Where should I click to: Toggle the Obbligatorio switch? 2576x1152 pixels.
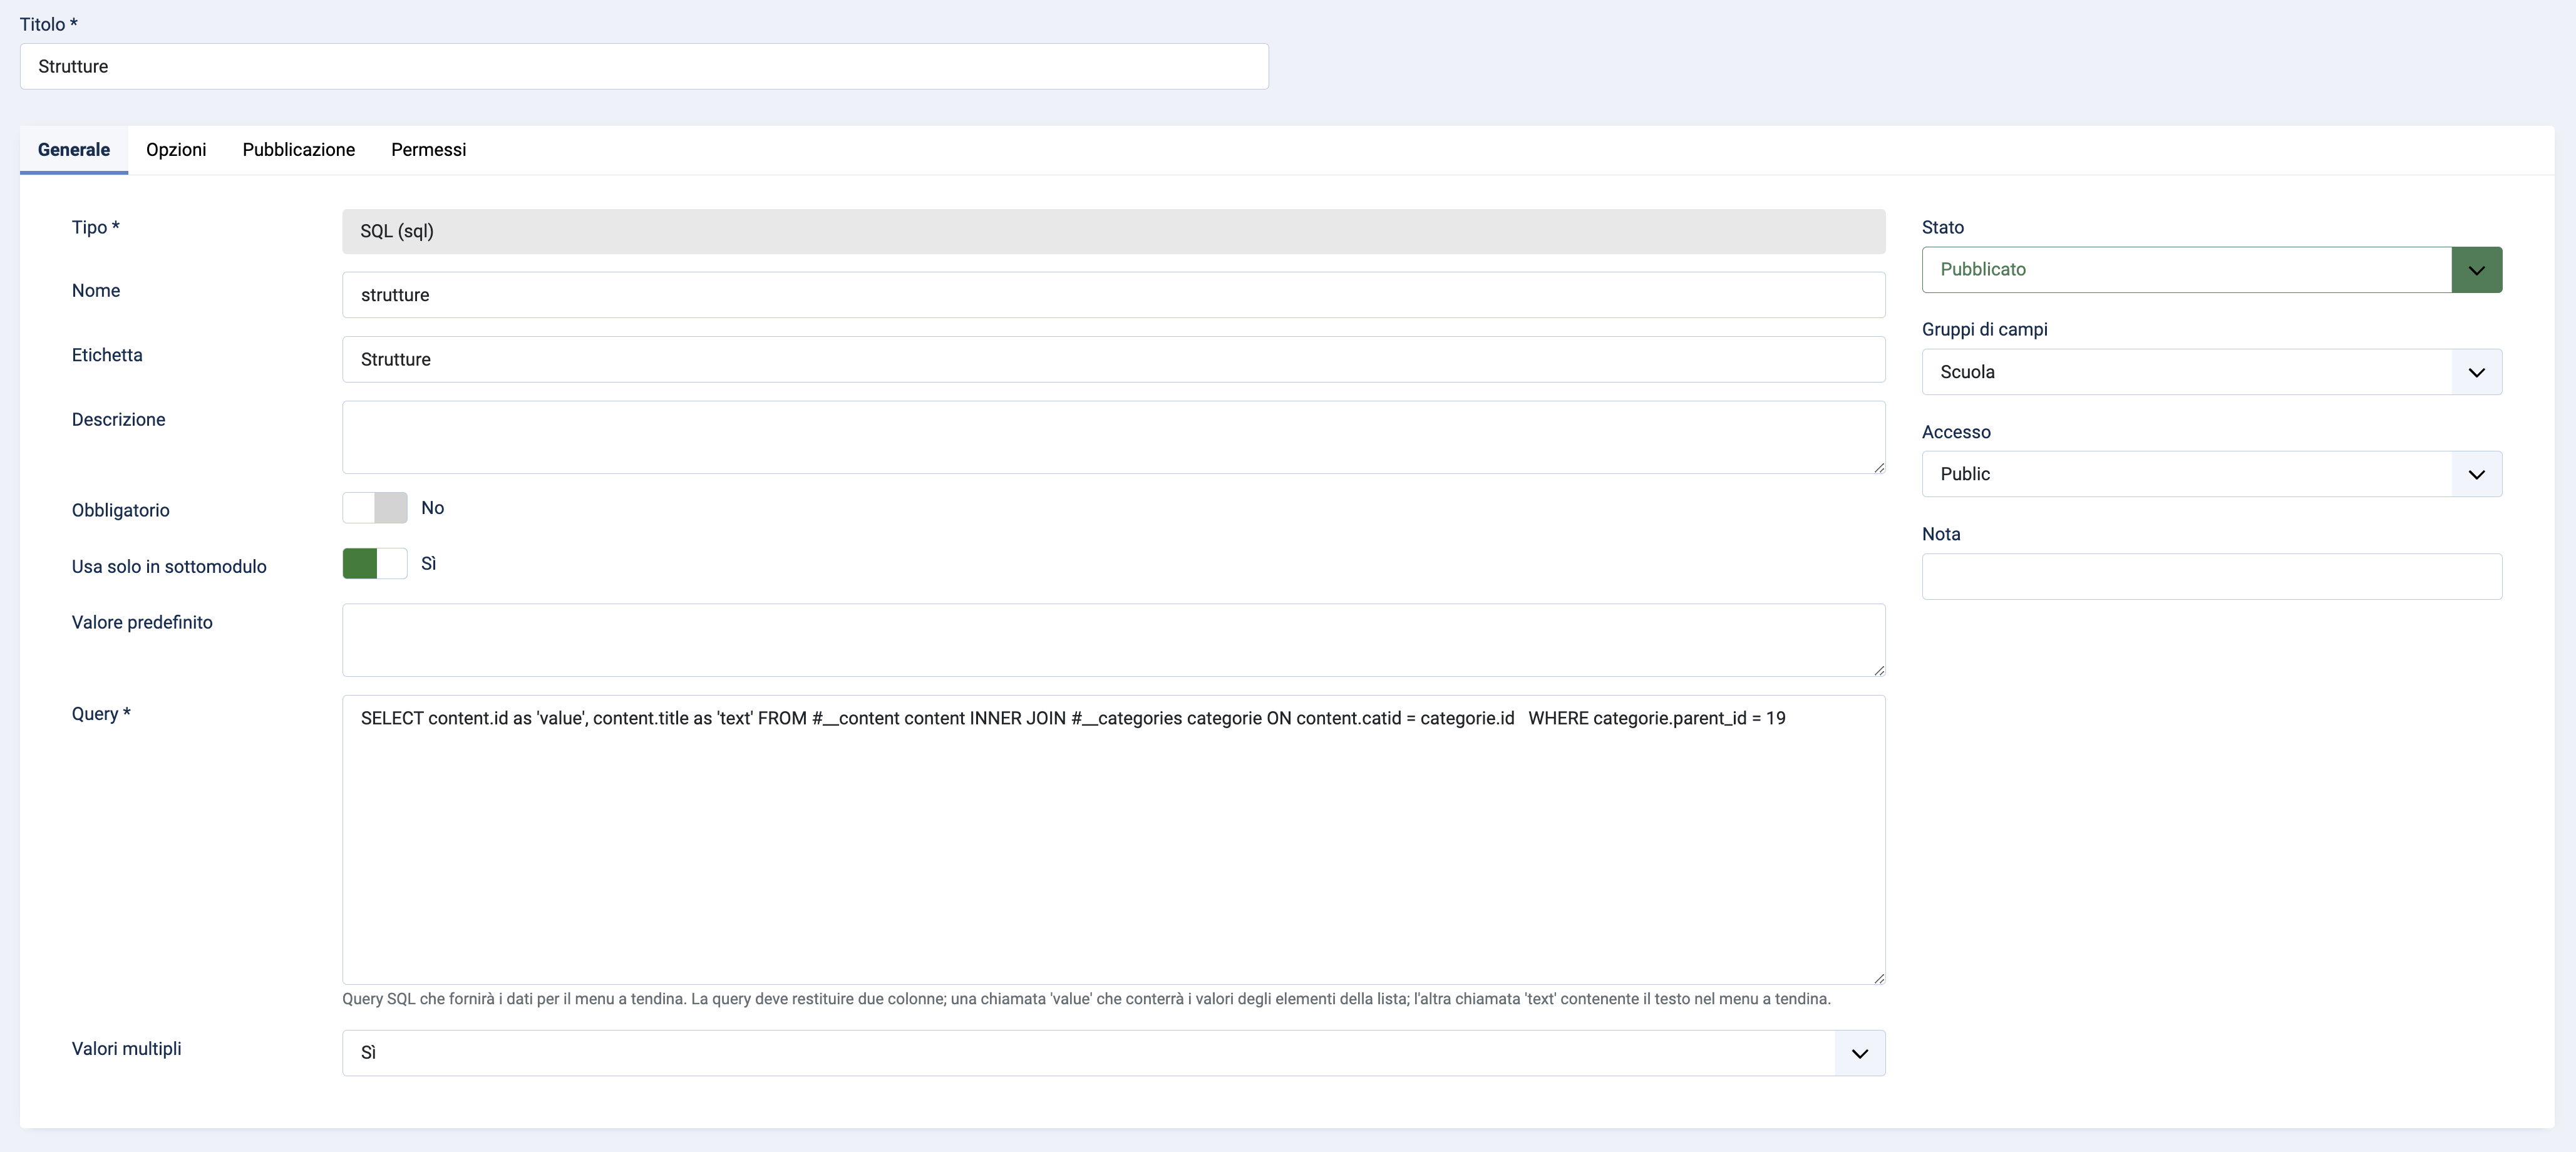[375, 508]
